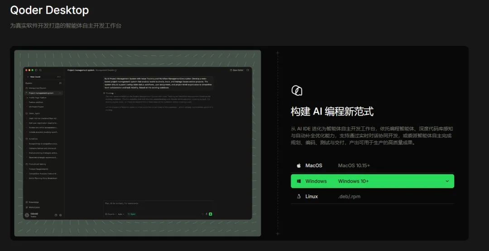This screenshot has width=489, height=251.
Task: Open the Experts dropdown below the input
Action: pyautogui.click(x=110, y=214)
